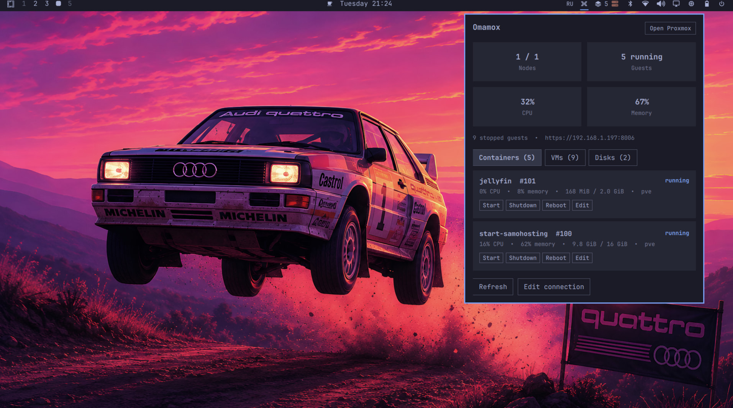Click the jellyfin #101 container name
The image size is (733, 408).
(x=507, y=181)
